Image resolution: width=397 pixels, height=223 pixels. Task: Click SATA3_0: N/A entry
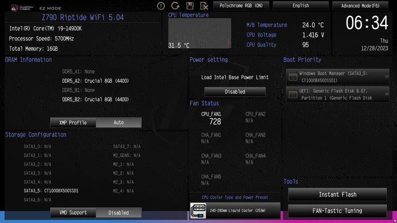[x=38, y=146]
